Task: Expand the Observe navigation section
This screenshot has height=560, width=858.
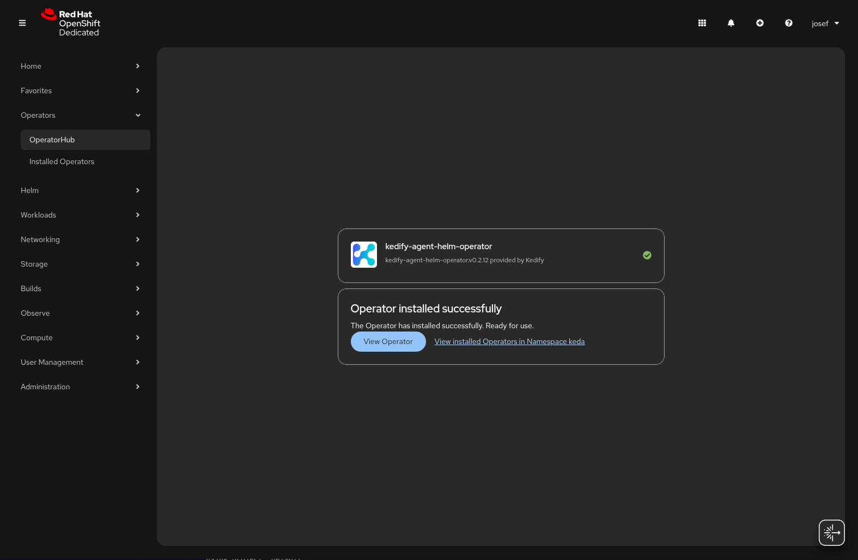Action: pos(80,313)
